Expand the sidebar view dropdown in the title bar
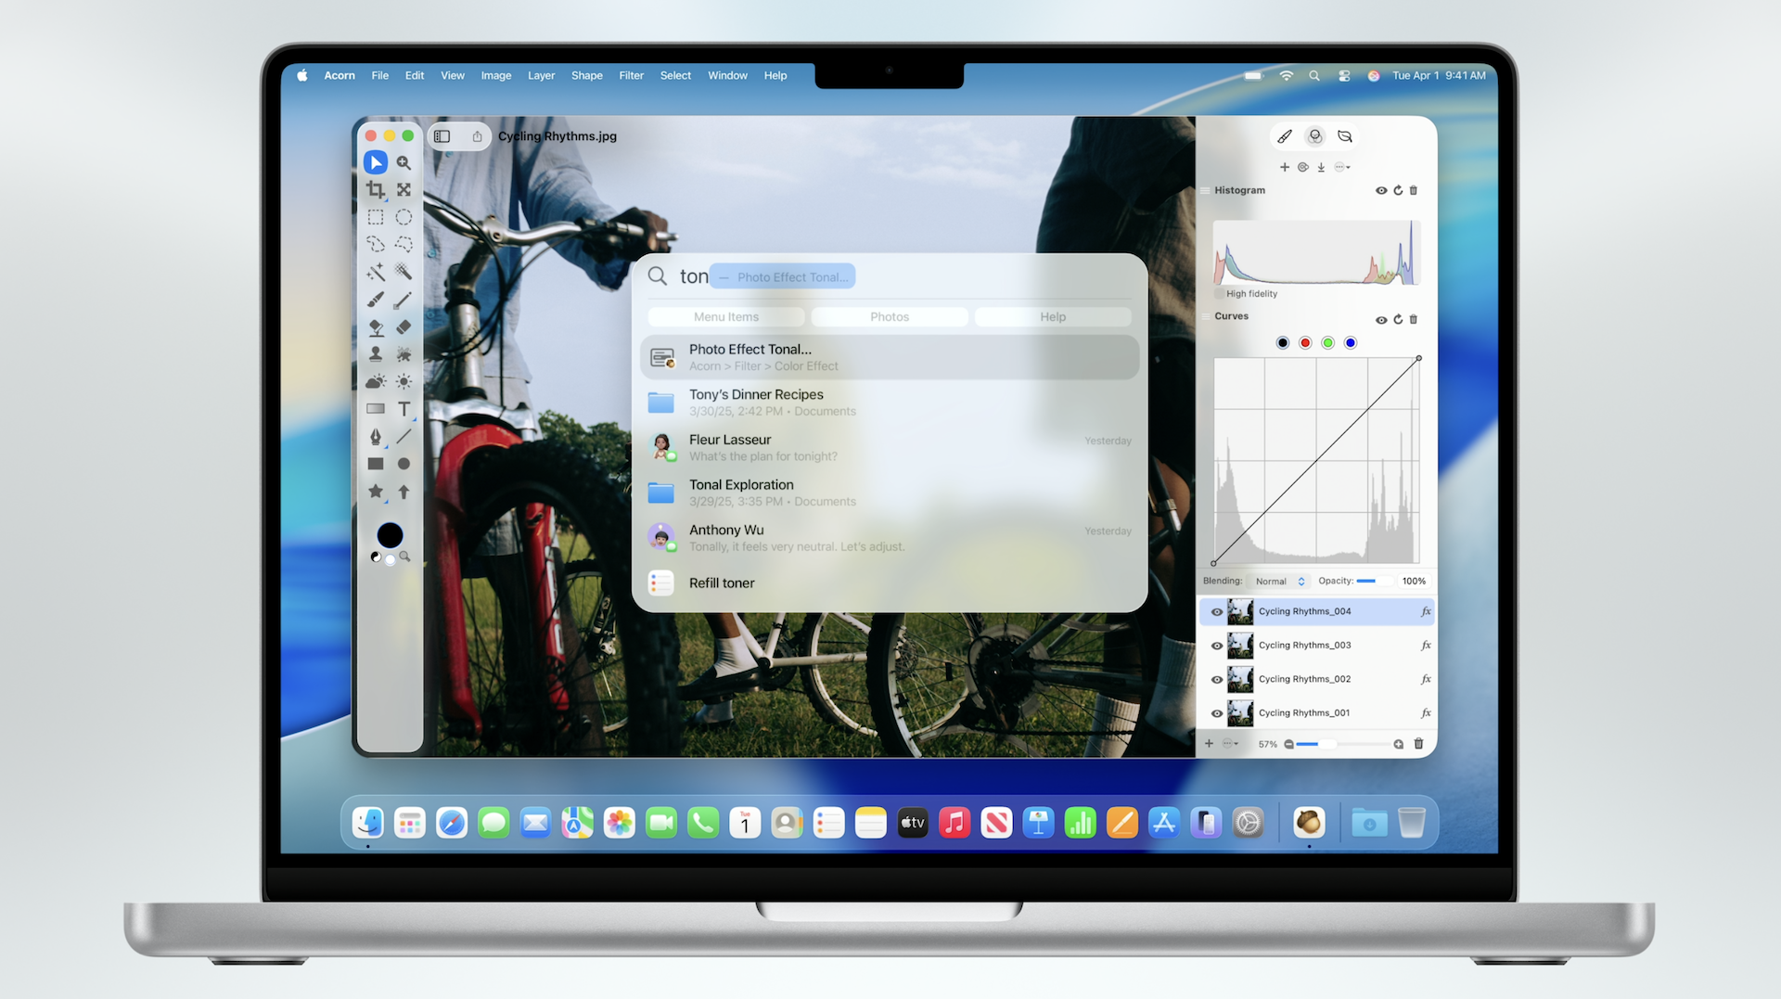The height and width of the screenshot is (999, 1781). tap(442, 136)
